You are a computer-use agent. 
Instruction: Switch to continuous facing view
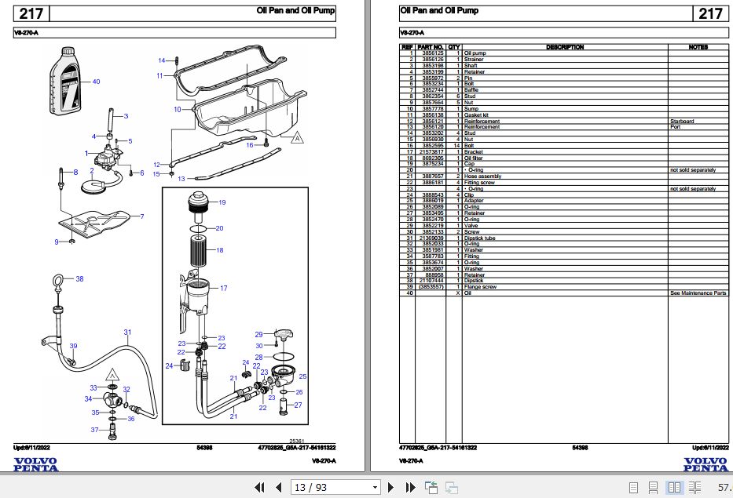(x=695, y=488)
